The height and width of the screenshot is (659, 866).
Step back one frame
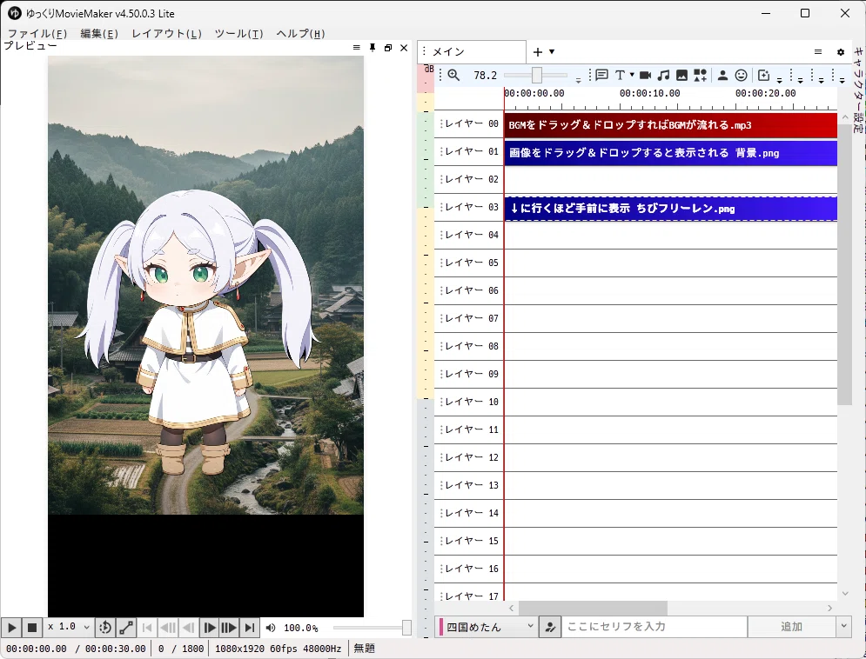coord(188,628)
